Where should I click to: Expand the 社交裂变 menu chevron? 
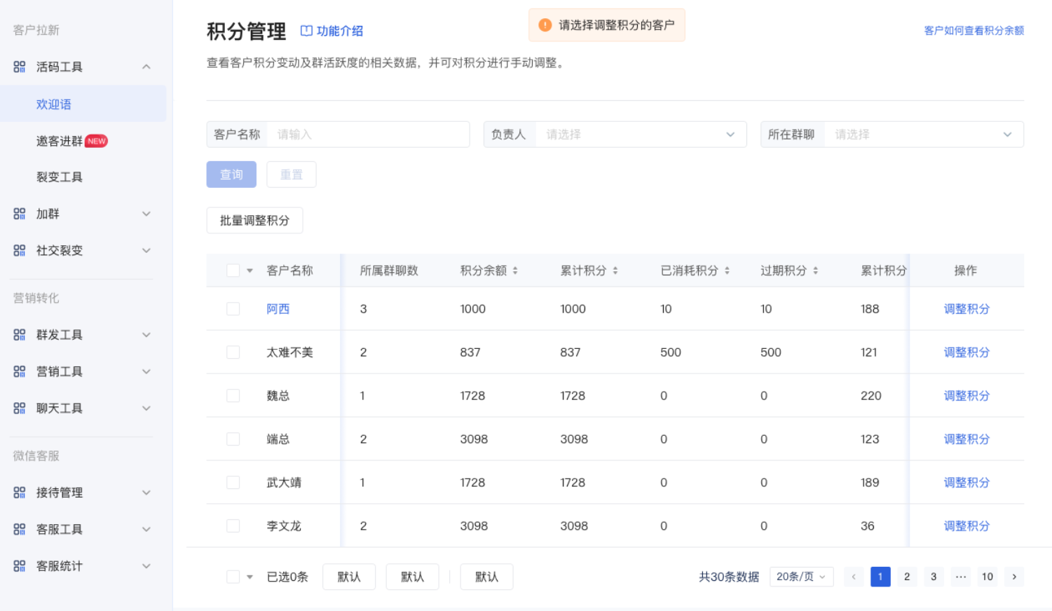[146, 250]
